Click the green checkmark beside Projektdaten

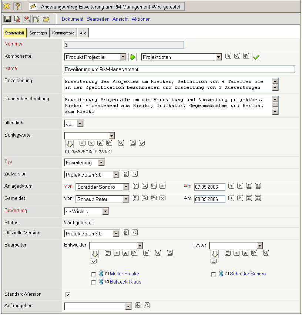coord(256,57)
